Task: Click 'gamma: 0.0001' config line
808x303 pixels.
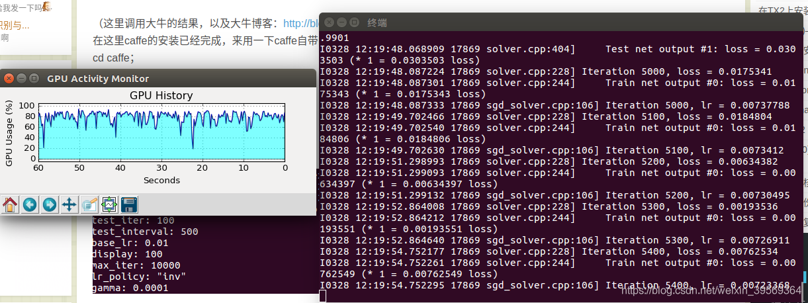Action: (130, 288)
